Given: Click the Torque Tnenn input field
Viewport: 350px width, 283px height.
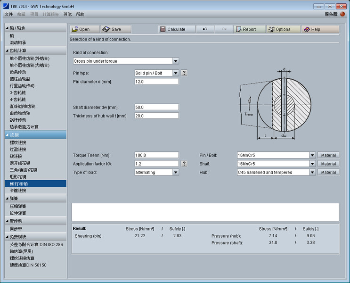Looking at the screenshot, I should tap(157, 155).
